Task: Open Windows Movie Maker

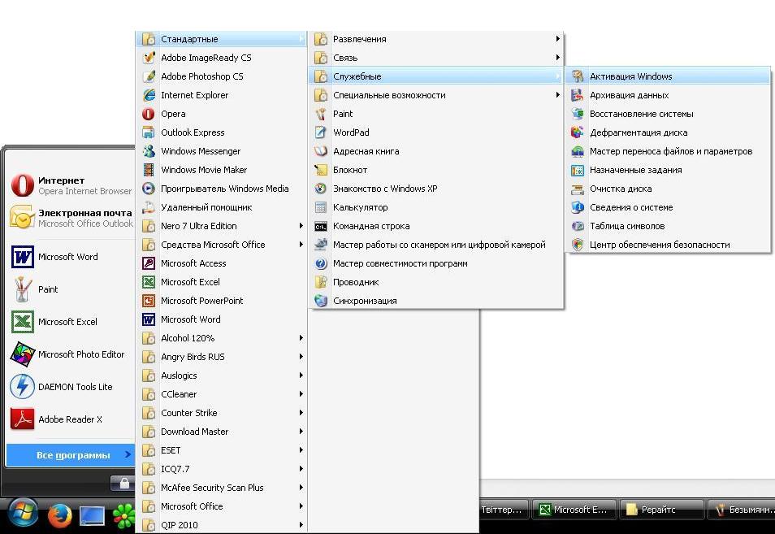Action: [x=221, y=170]
